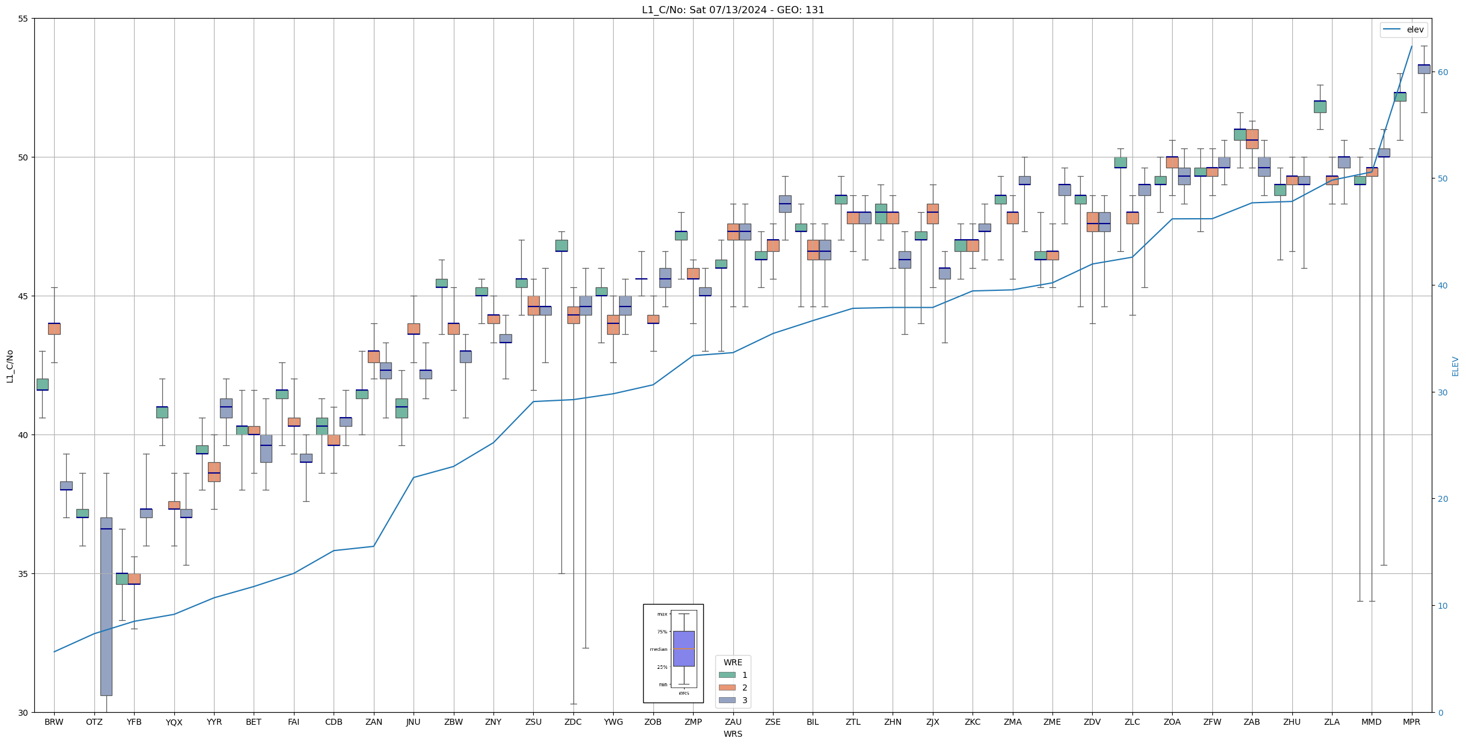Click the 'ZAB' x-axis tick label
The height and width of the screenshot is (744, 1466).
tap(1252, 722)
